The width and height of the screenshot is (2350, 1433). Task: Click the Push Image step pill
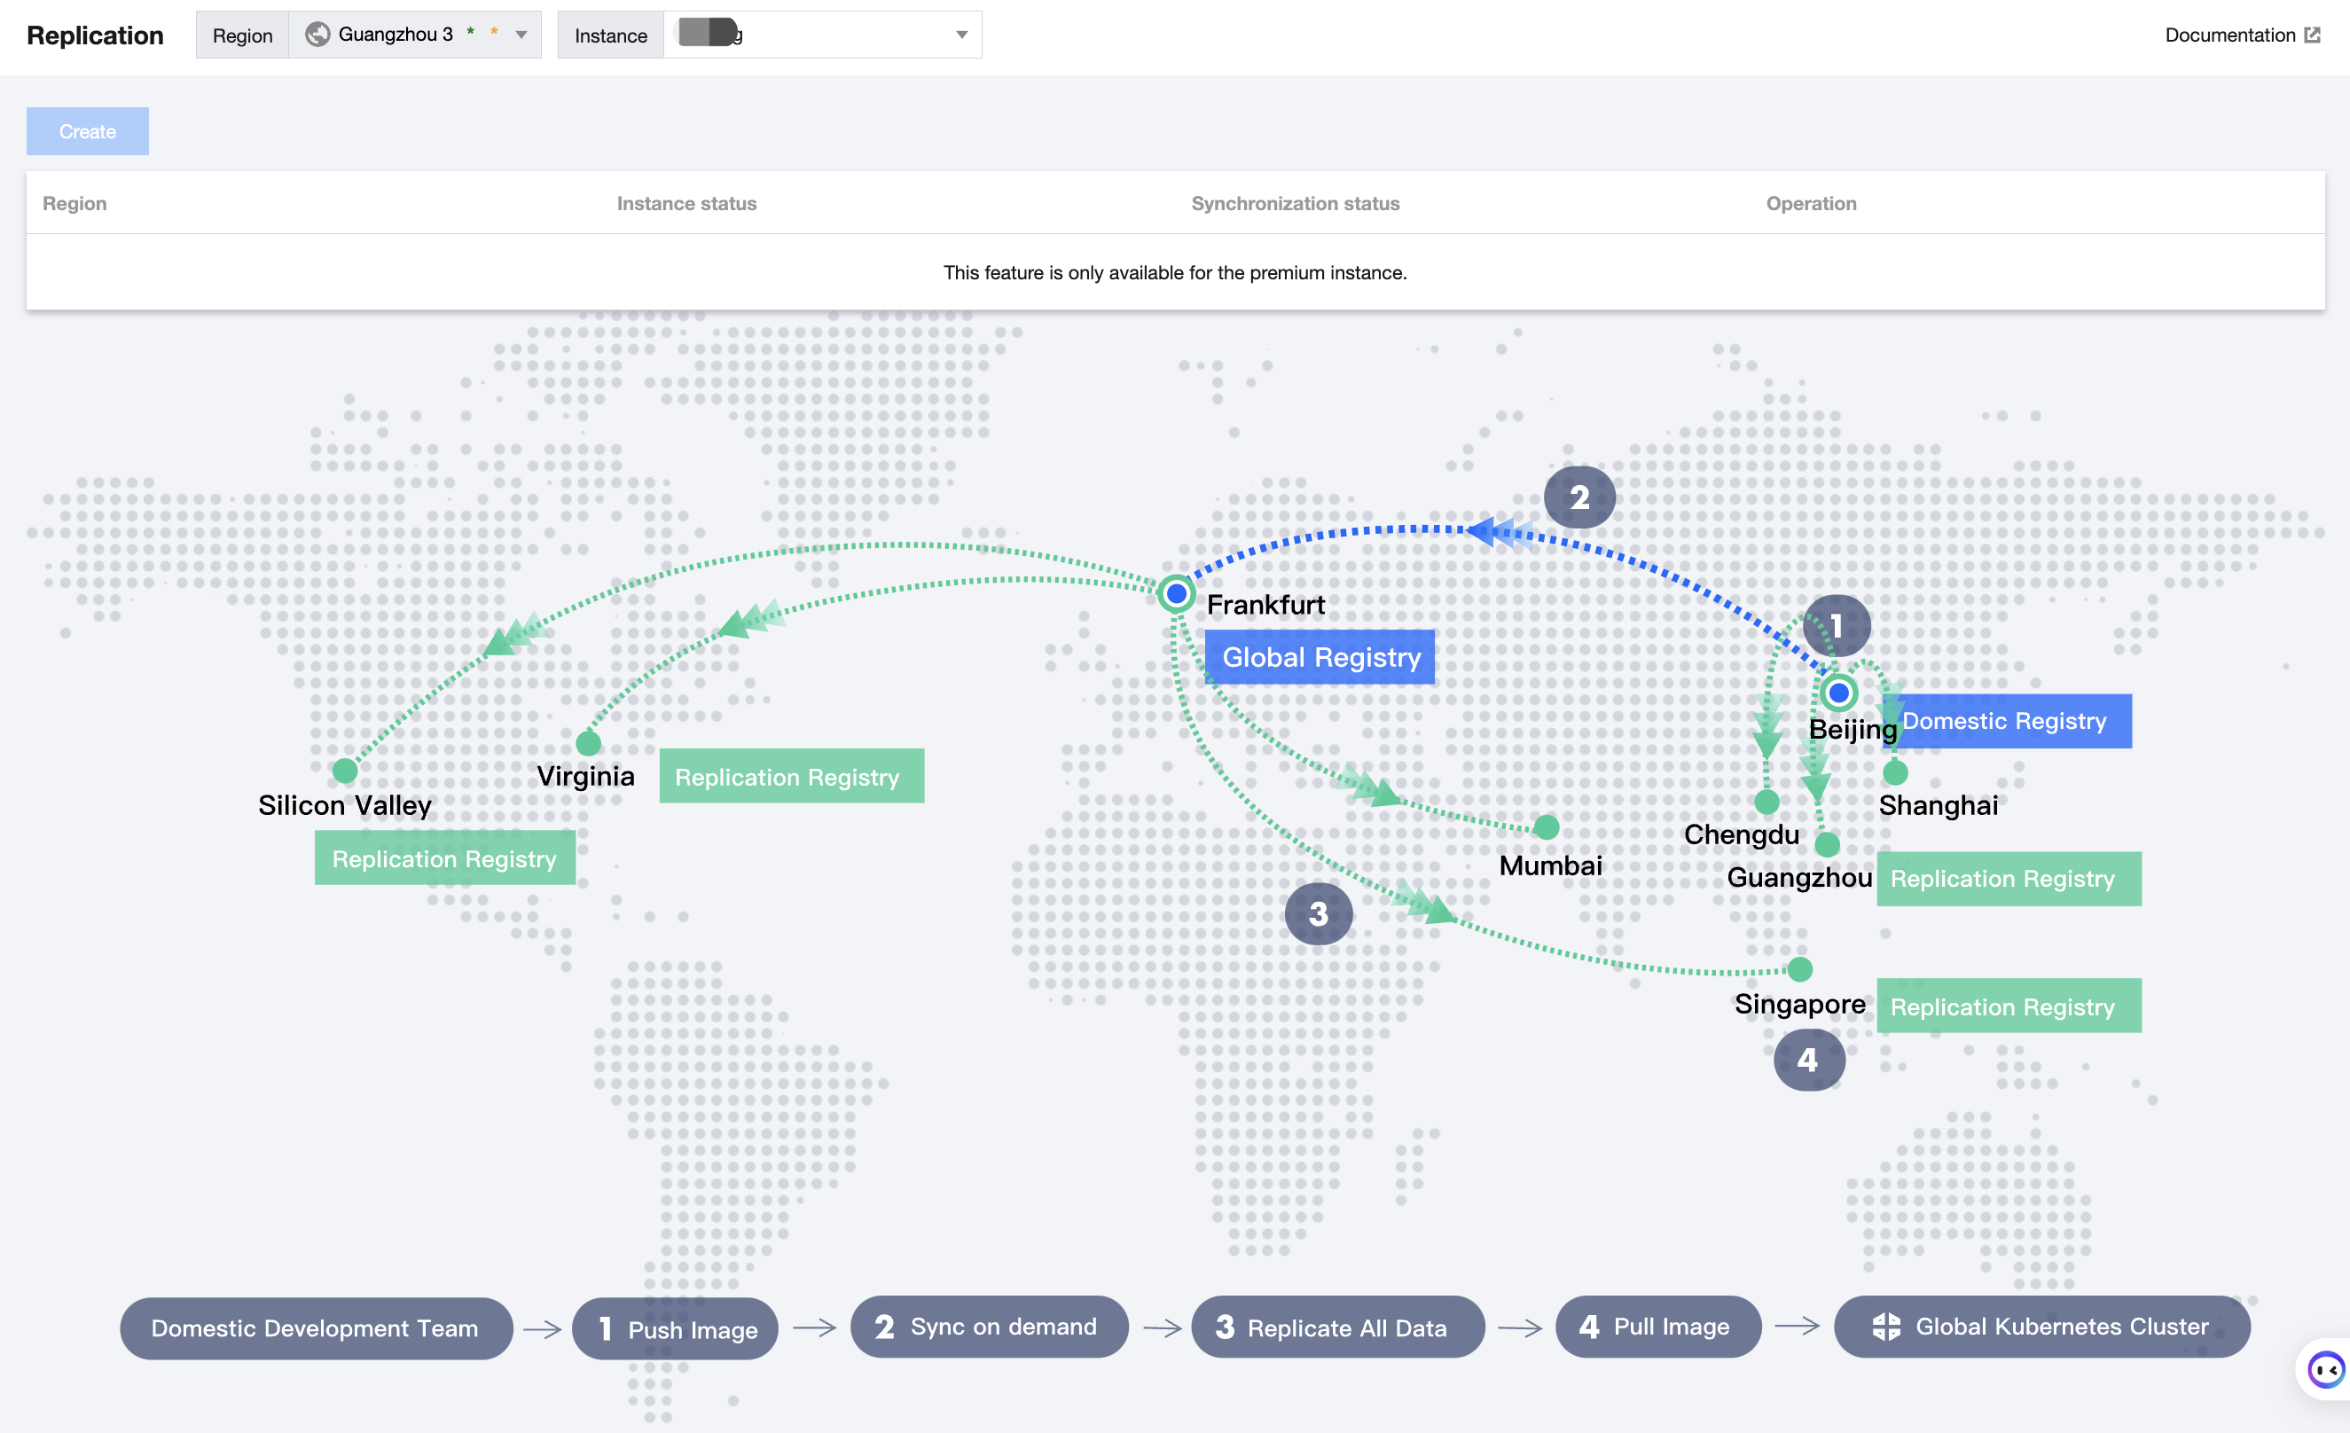tap(675, 1328)
